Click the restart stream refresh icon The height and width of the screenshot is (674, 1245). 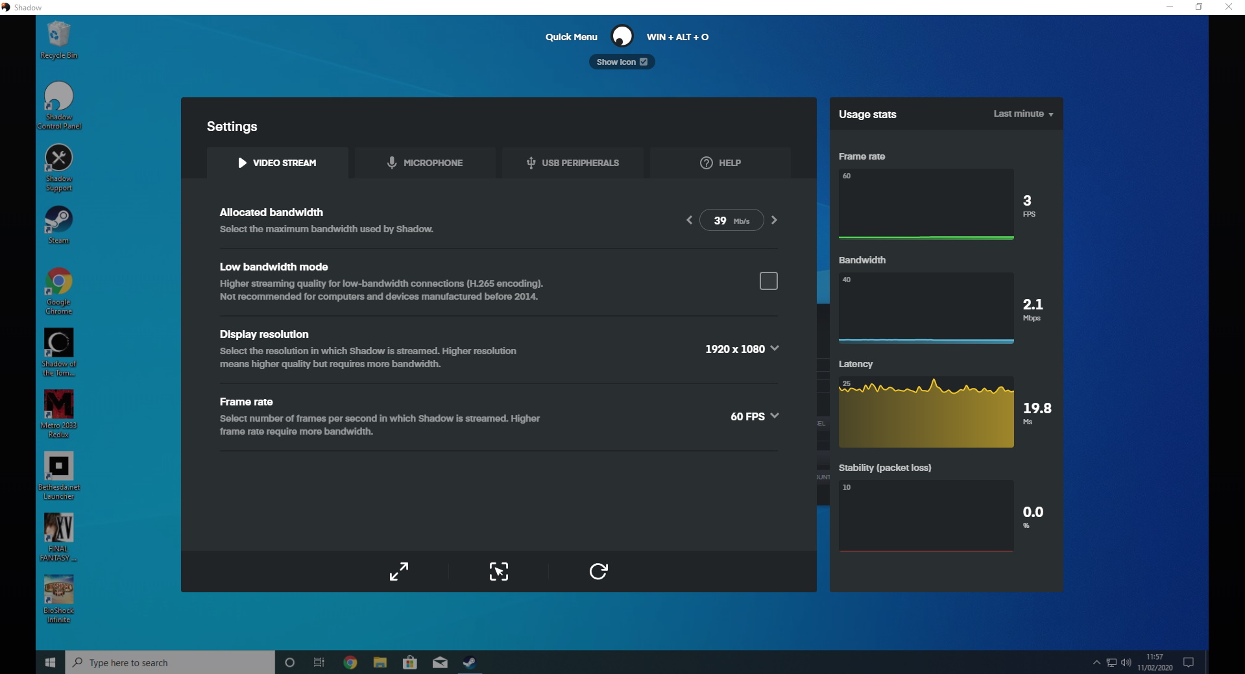tap(598, 572)
